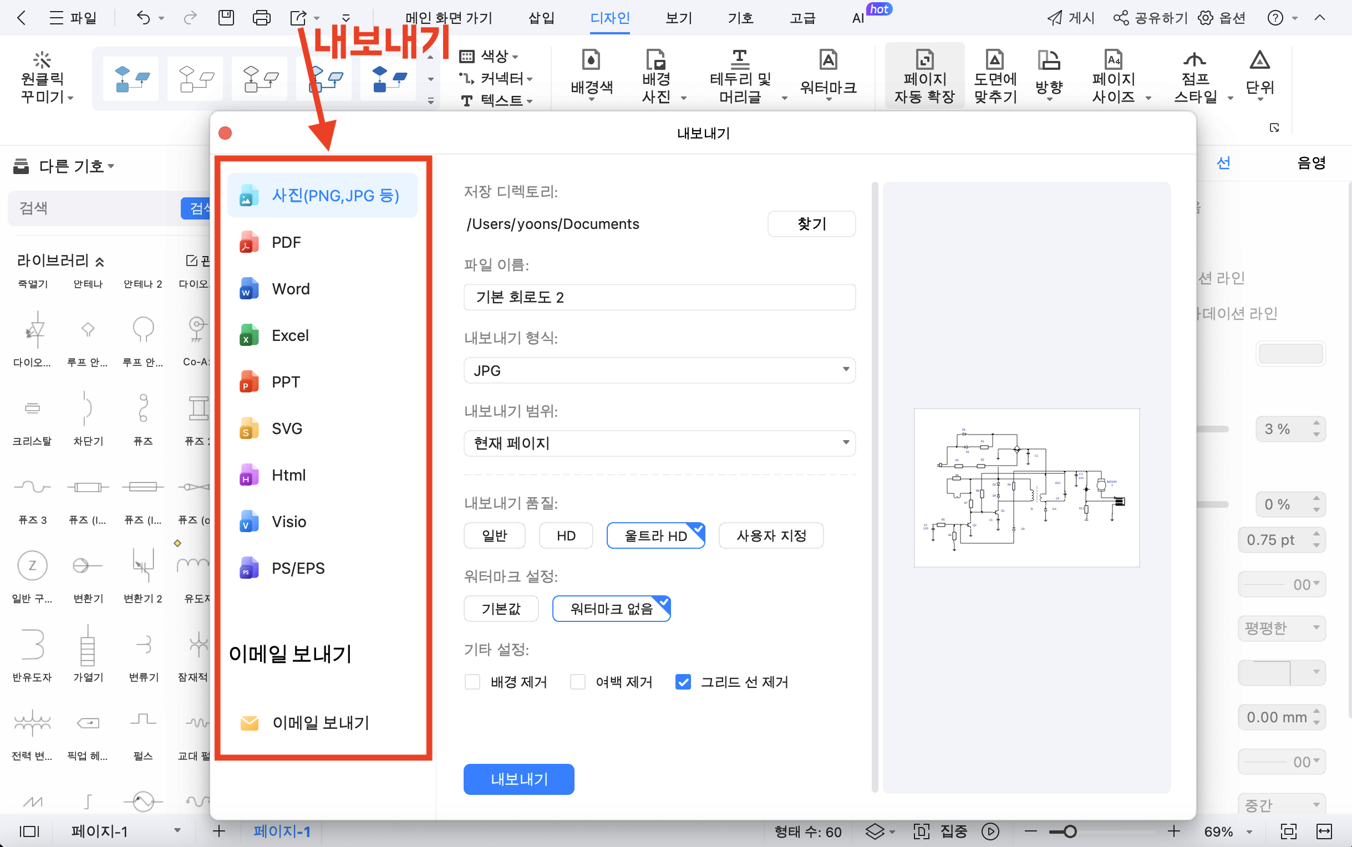This screenshot has height=847, width=1352.
Task: Click 이메일 보내기 send email icon
Action: [248, 722]
